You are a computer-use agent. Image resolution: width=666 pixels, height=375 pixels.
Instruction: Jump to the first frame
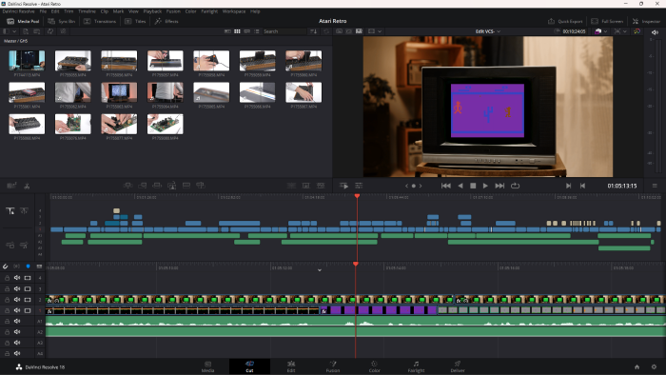coord(445,186)
